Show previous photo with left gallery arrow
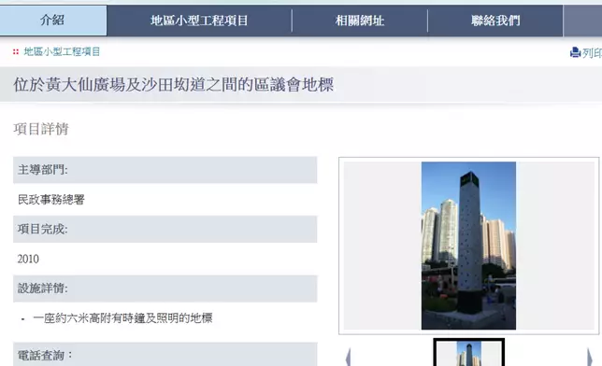 click(348, 357)
